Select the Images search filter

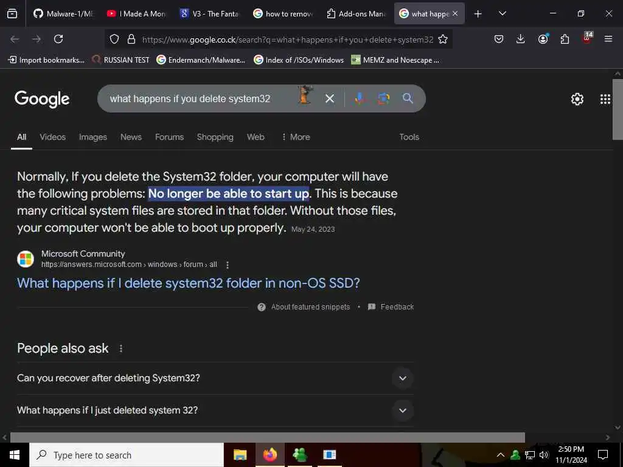coord(92,137)
